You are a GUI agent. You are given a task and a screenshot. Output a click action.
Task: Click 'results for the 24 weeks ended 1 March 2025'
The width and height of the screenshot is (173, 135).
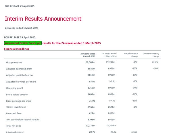(x=72, y=43)
